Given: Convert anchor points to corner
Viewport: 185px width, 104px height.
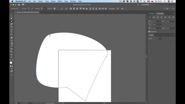Looking at the screenshot, I should pyautogui.click(x=29, y=8).
